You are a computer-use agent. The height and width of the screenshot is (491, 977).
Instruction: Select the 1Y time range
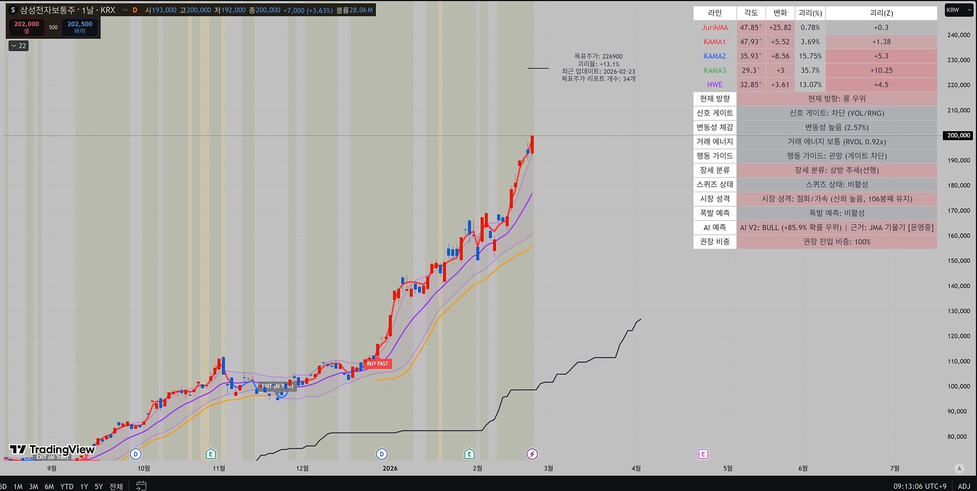(x=84, y=486)
